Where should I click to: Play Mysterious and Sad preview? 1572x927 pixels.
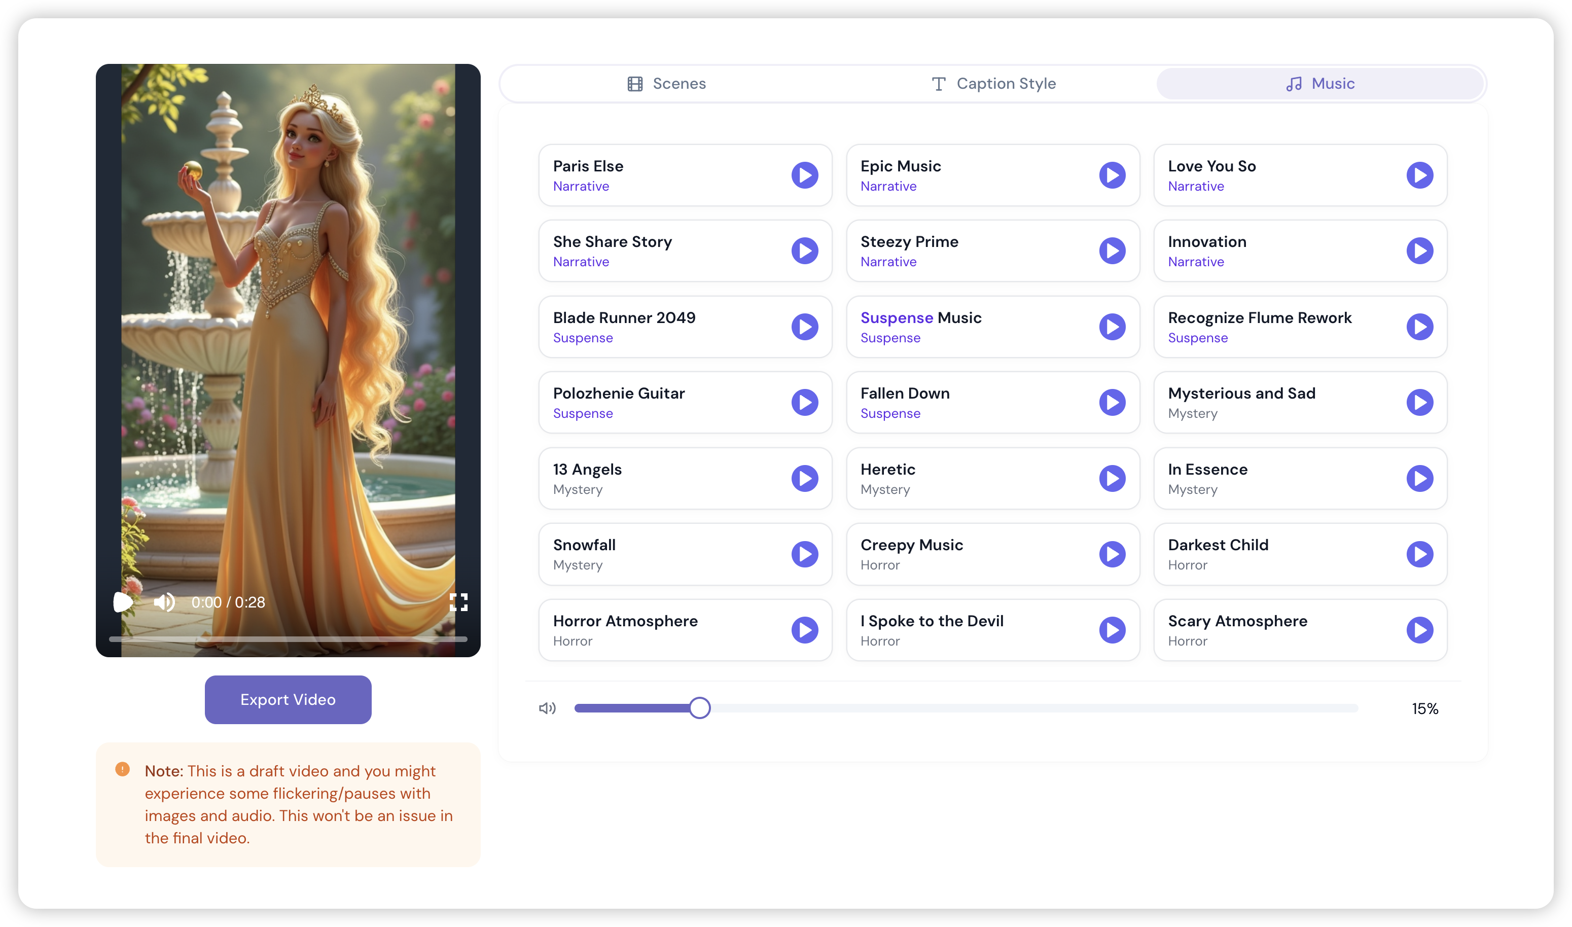1419,402
